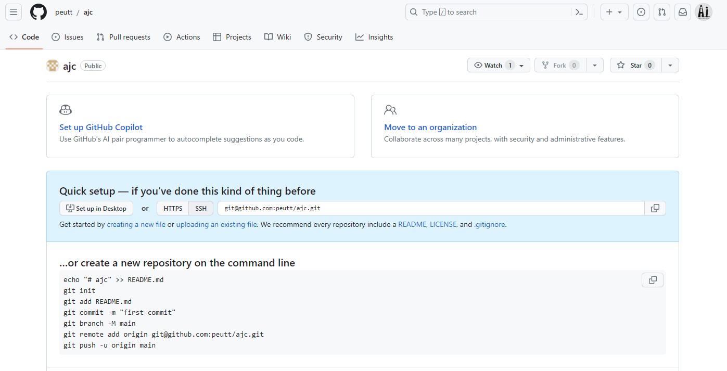The height and width of the screenshot is (371, 727).
Task: Click the Quick setup heading text
Action: click(187, 191)
